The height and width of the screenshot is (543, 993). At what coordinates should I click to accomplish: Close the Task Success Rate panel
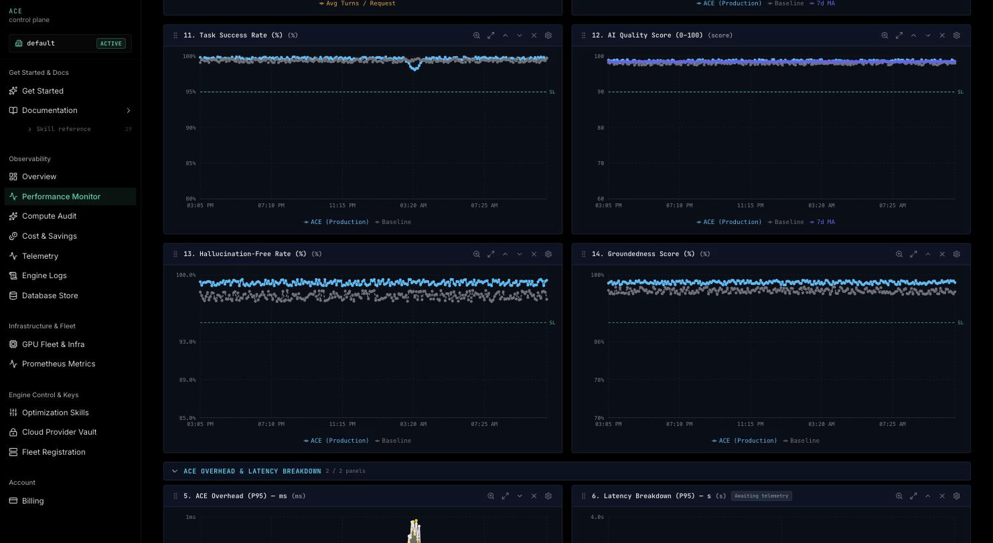click(534, 35)
